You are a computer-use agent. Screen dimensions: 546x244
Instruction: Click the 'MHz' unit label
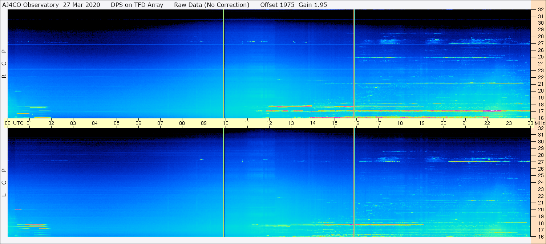pyautogui.click(x=539, y=123)
